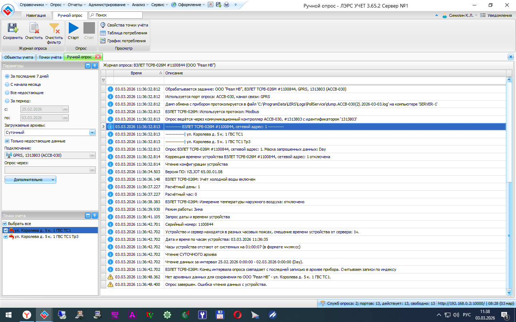Click the search field 'Поиск'
Viewport: 516px width, 322px height.
[x=116, y=15]
